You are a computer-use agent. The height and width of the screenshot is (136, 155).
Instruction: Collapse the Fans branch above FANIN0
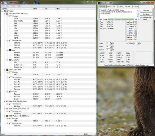coord(7,50)
